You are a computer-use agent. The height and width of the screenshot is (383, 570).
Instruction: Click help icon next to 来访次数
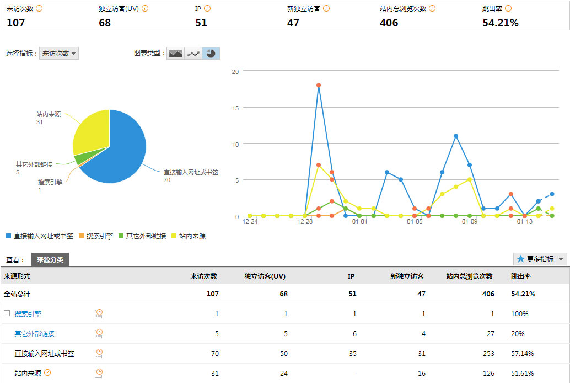(39, 9)
